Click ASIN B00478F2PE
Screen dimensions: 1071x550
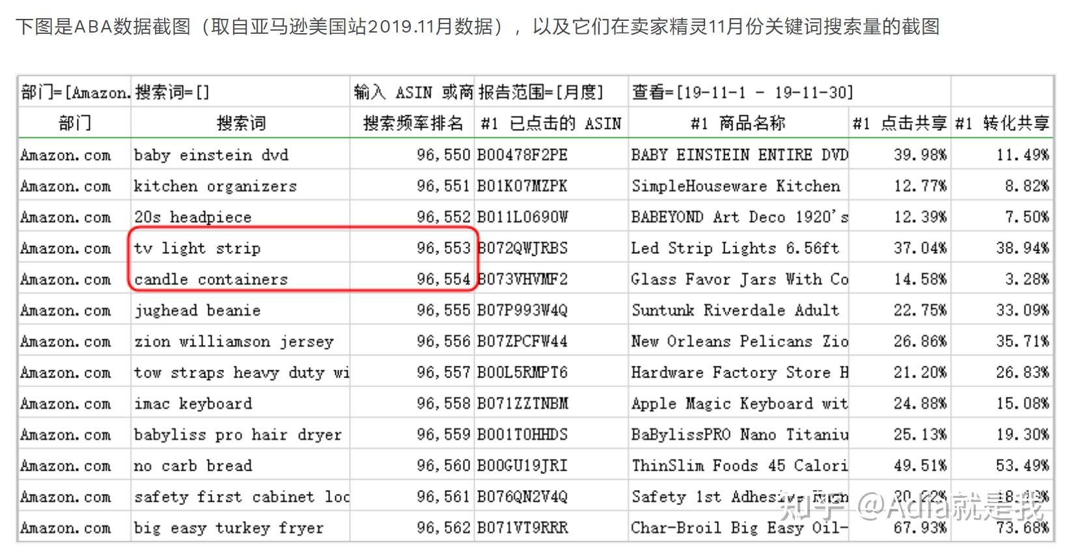522,155
